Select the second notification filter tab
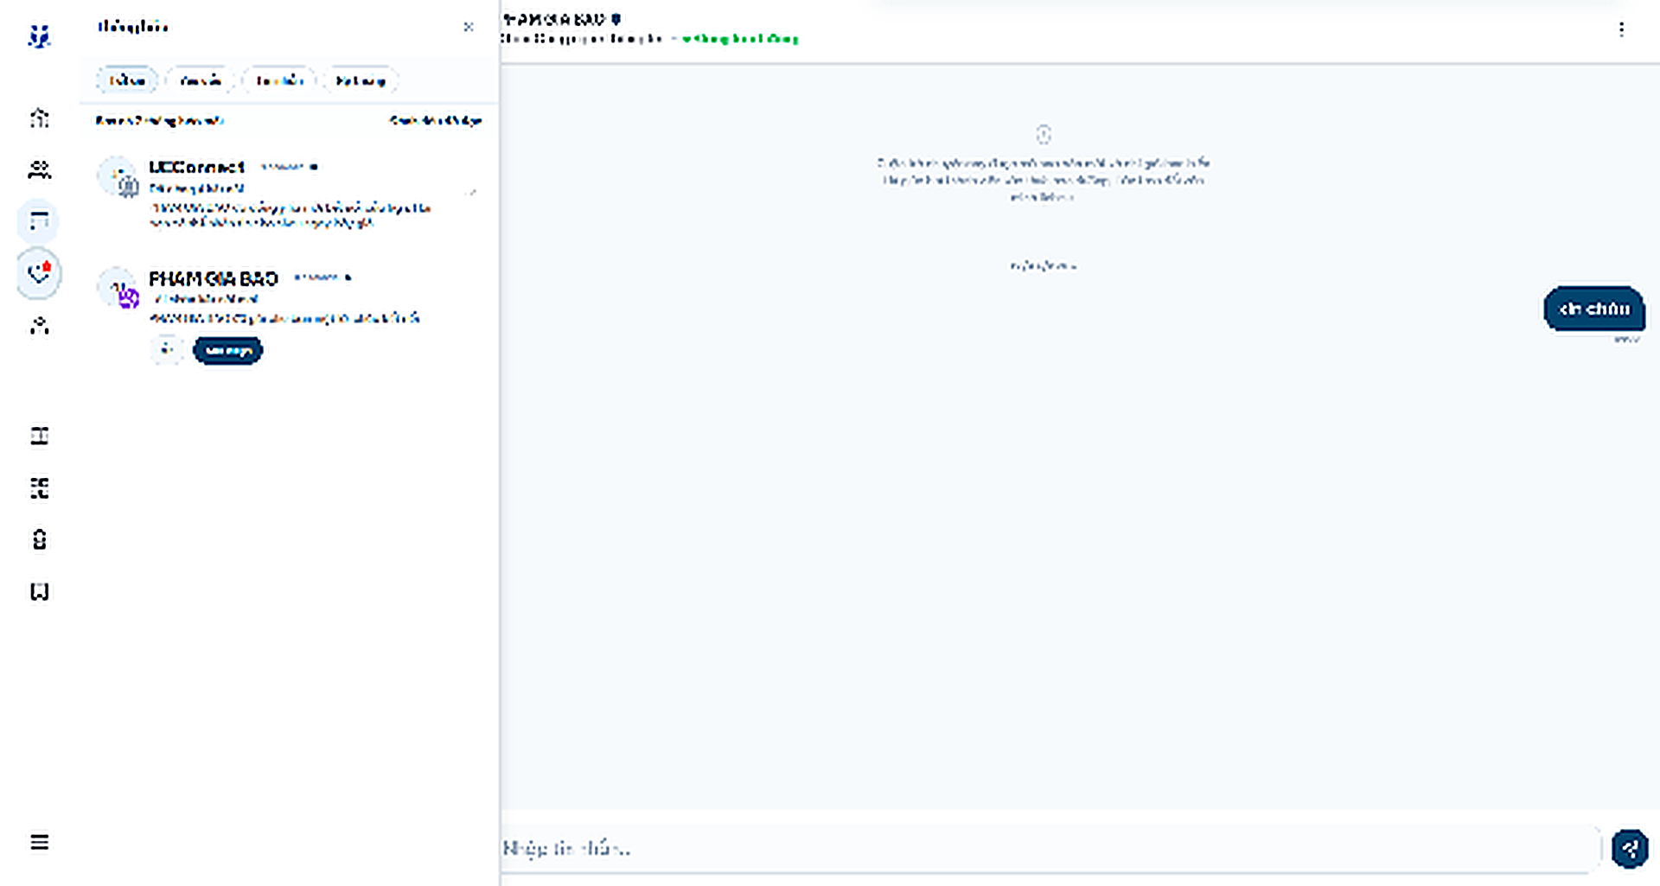This screenshot has height=886, width=1660. pyautogui.click(x=200, y=80)
